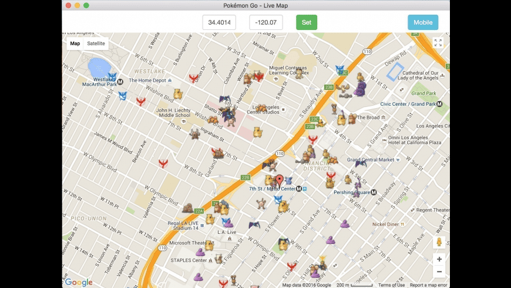511x288 pixels.
Task: Open the Report a map error link
Action: click(x=428, y=285)
